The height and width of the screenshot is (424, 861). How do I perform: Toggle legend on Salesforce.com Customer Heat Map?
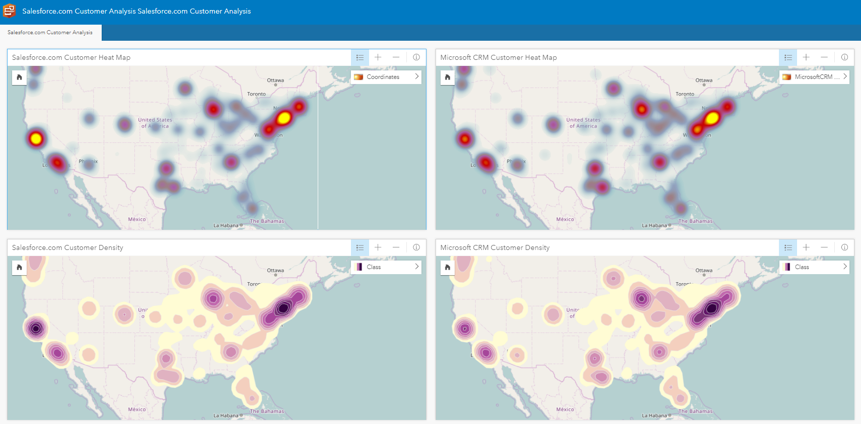(360, 57)
